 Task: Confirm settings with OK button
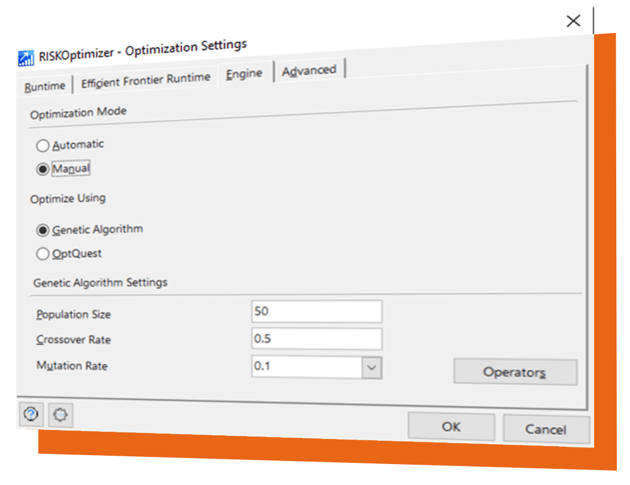pos(451,426)
